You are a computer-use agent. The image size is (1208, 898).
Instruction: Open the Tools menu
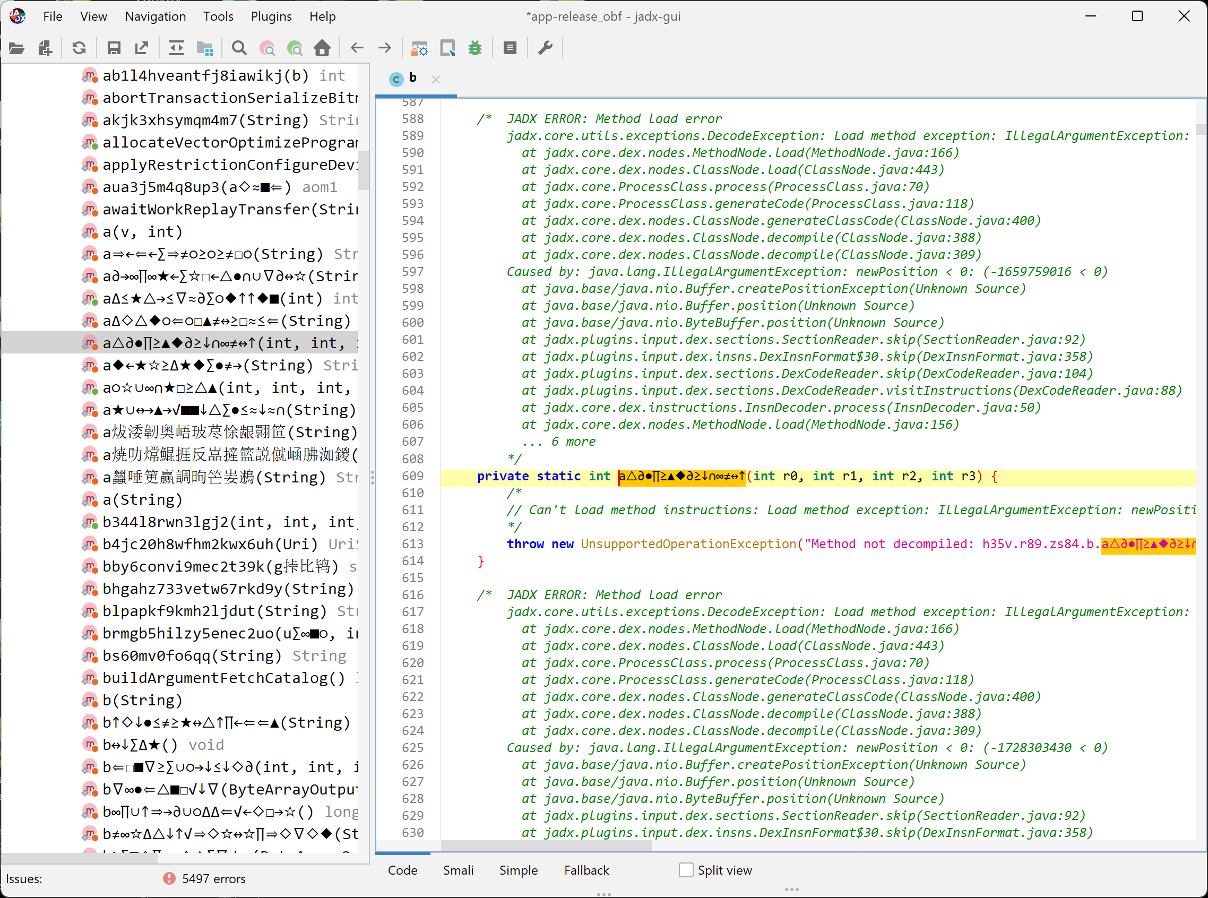[x=218, y=16]
